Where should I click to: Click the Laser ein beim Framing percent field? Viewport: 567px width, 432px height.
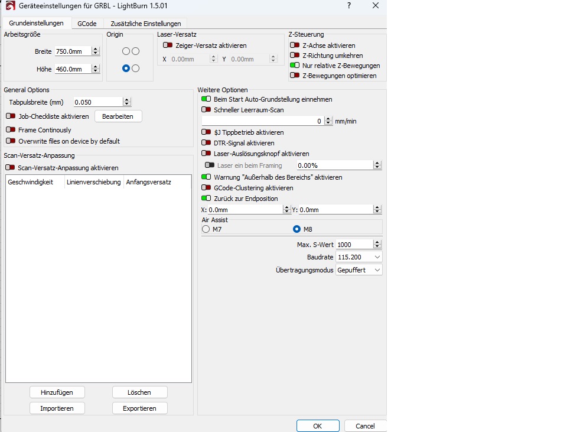335,165
